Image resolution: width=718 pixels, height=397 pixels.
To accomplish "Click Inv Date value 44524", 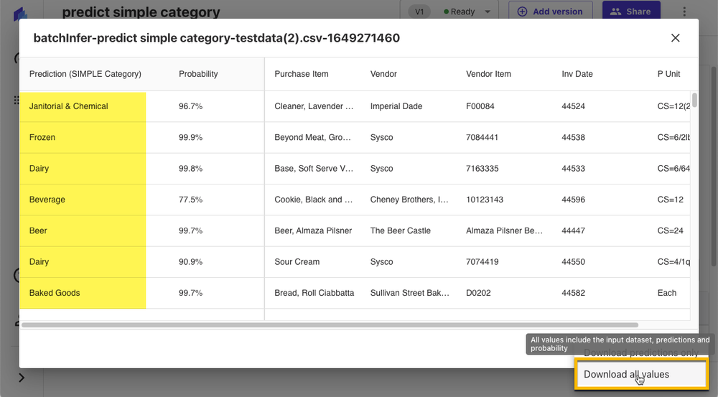I will point(573,106).
